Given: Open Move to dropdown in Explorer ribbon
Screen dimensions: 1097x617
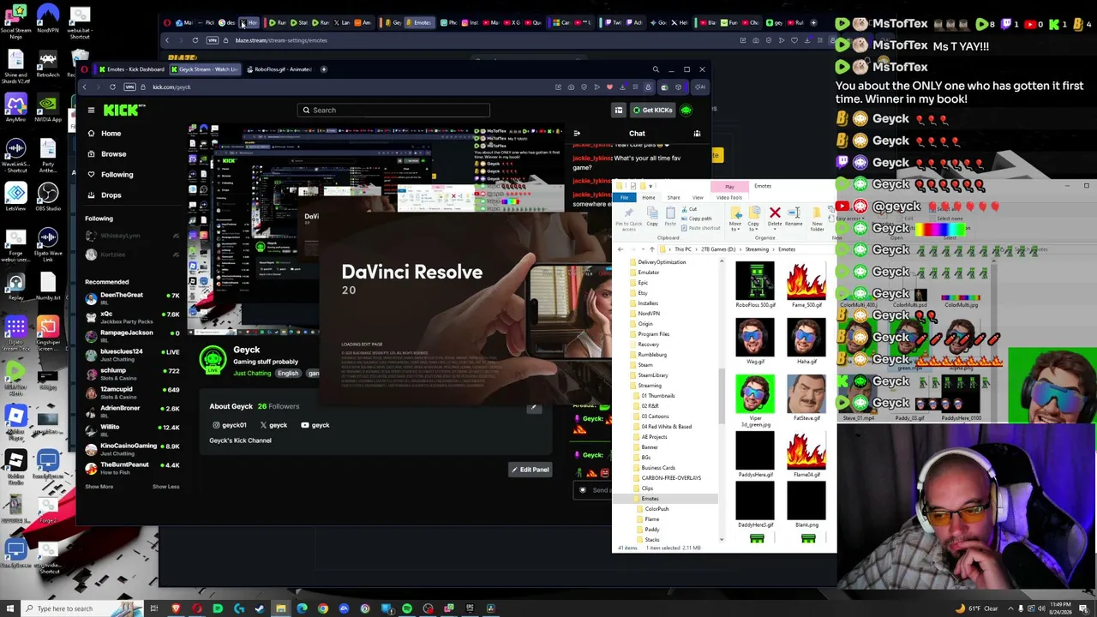Looking at the screenshot, I should 734,219.
